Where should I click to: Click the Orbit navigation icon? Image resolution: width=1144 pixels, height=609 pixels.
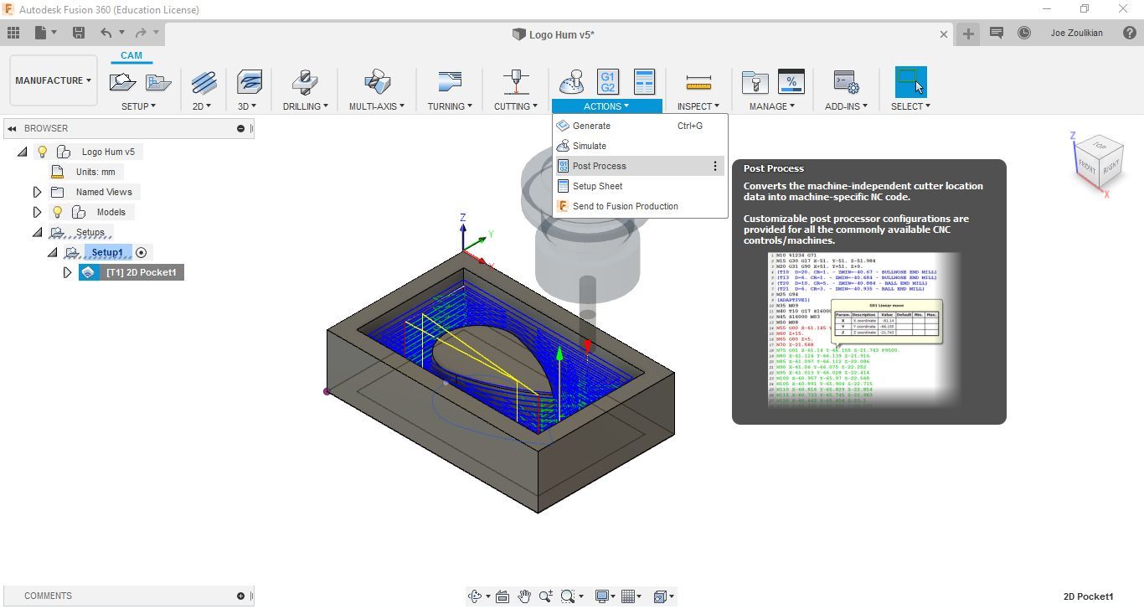[x=477, y=596]
